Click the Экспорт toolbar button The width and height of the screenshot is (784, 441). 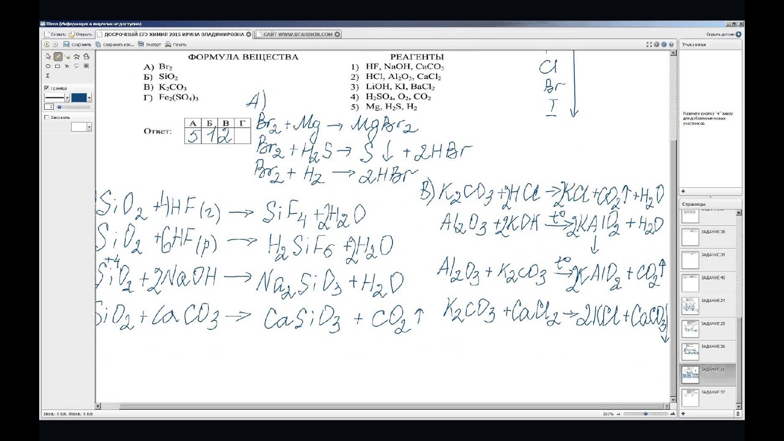click(149, 44)
